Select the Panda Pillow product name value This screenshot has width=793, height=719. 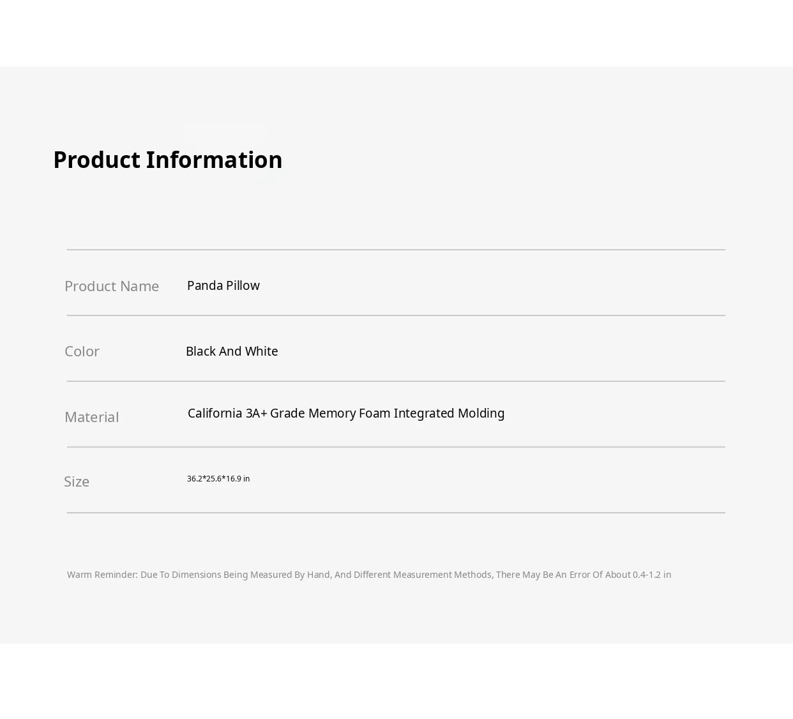[223, 285]
